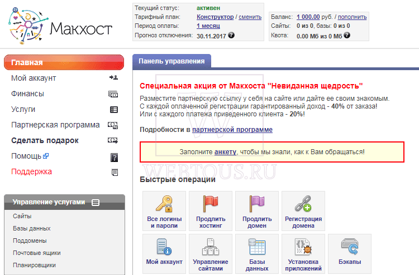Click the Помощь question mark icon in sidebar

tap(114, 158)
